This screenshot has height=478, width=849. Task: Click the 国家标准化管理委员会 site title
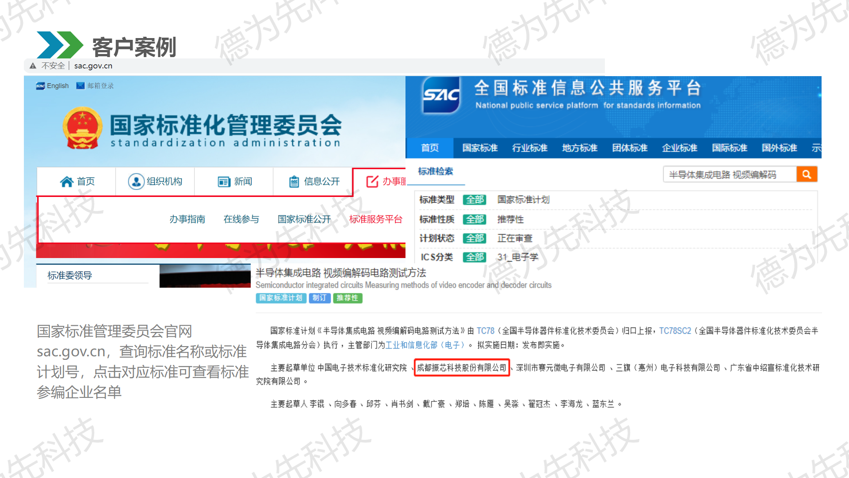point(226,125)
